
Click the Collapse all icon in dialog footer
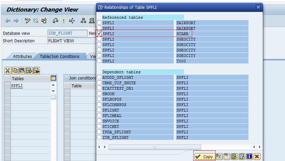227,157
